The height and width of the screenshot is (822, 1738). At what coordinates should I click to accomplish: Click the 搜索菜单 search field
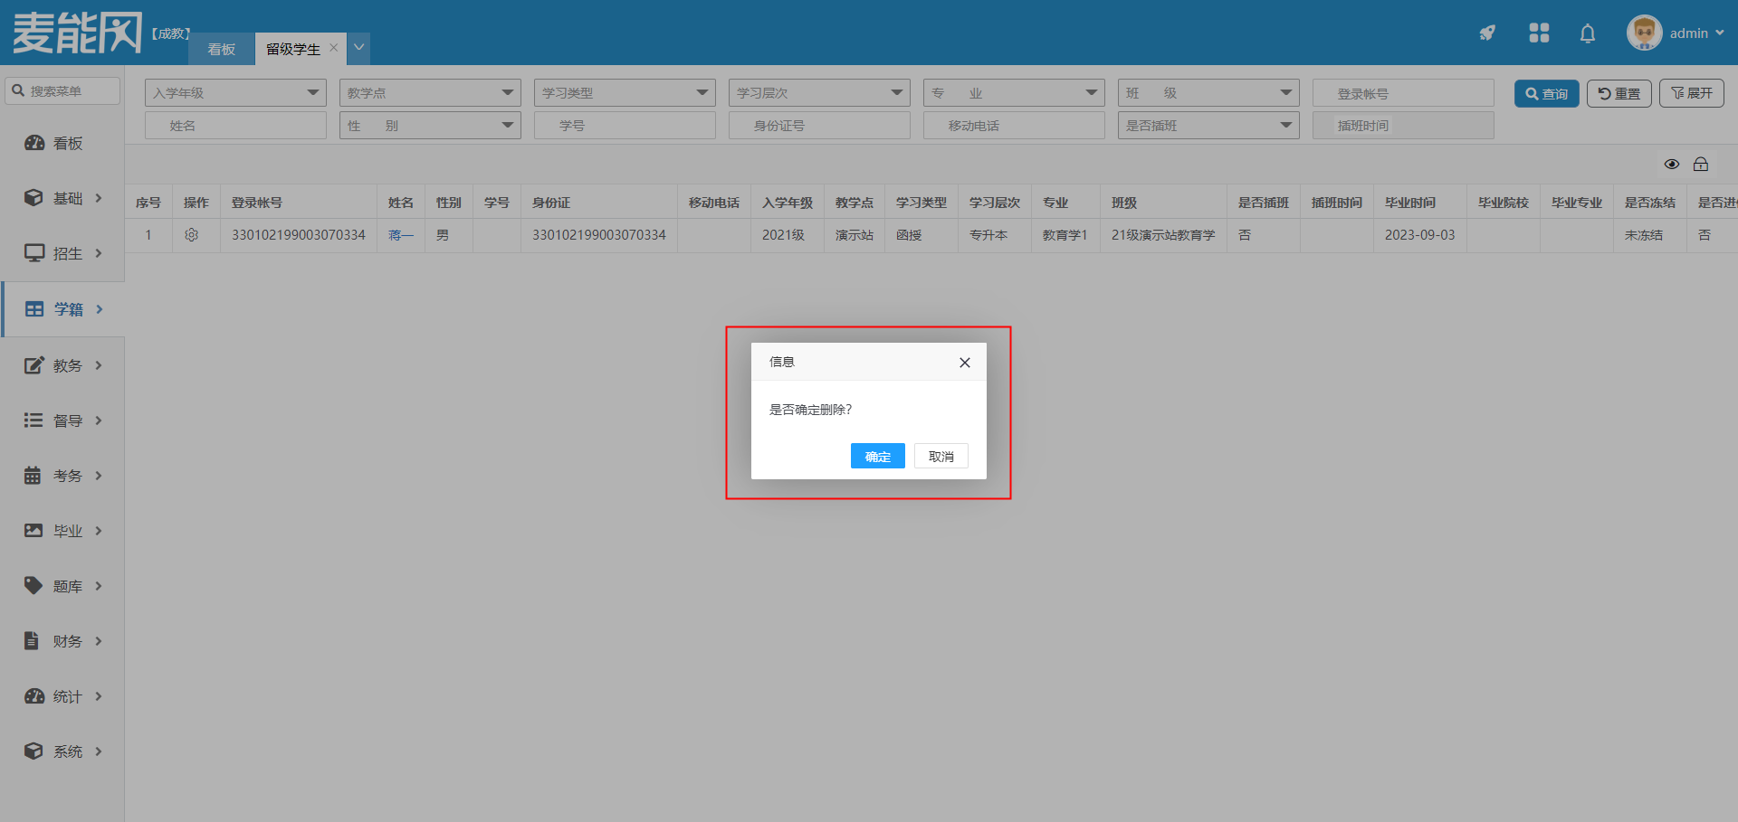pos(63,91)
